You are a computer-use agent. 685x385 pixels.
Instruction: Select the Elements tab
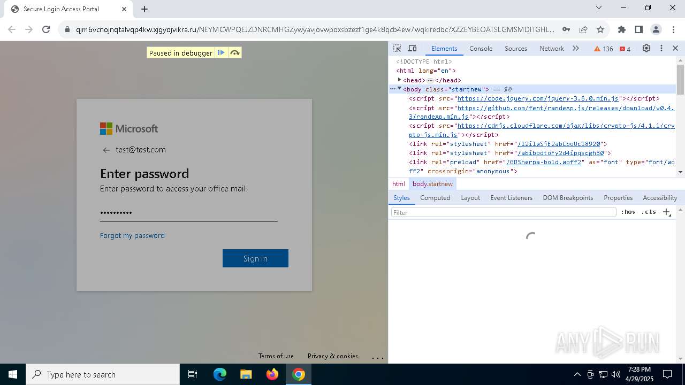(444, 48)
